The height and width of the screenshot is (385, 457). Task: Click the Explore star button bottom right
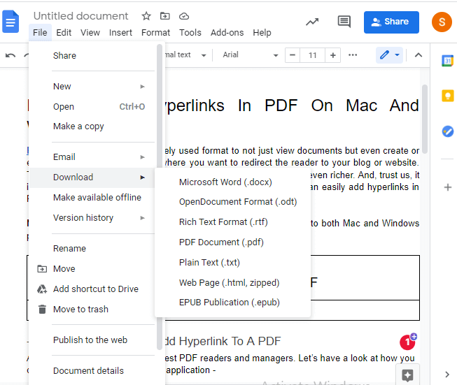pyautogui.click(x=407, y=375)
